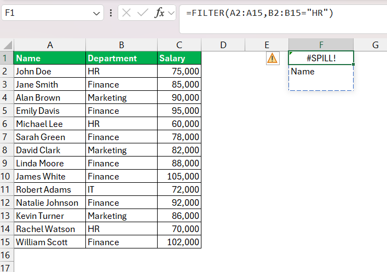387x272 pixels.
Task: Select the cell Robert Adams
Action: (50, 189)
